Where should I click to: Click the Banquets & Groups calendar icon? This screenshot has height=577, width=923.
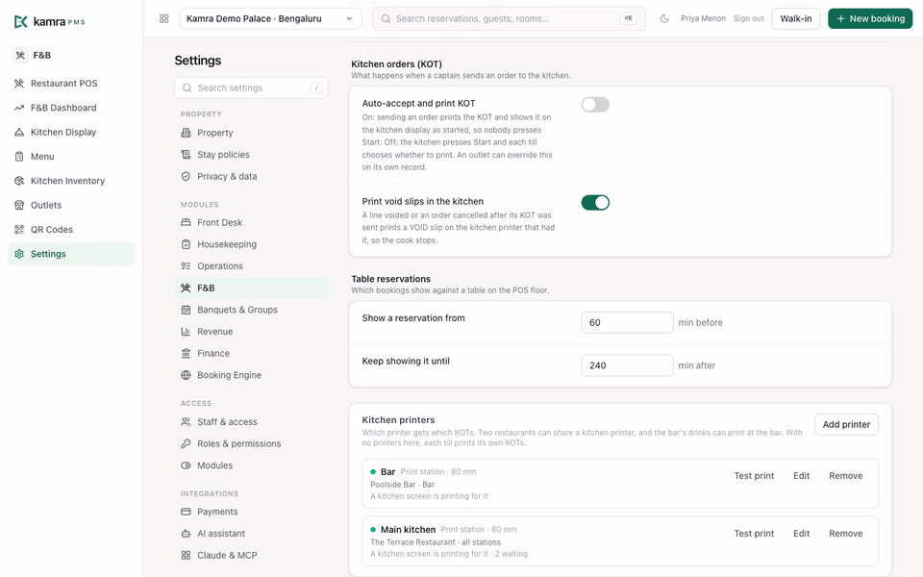[186, 310]
